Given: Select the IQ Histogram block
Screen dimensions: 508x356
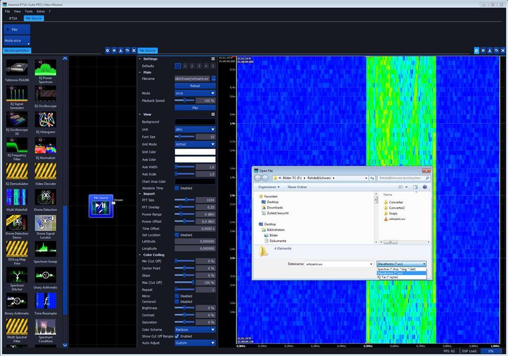Looking at the screenshot, I should point(46,122).
